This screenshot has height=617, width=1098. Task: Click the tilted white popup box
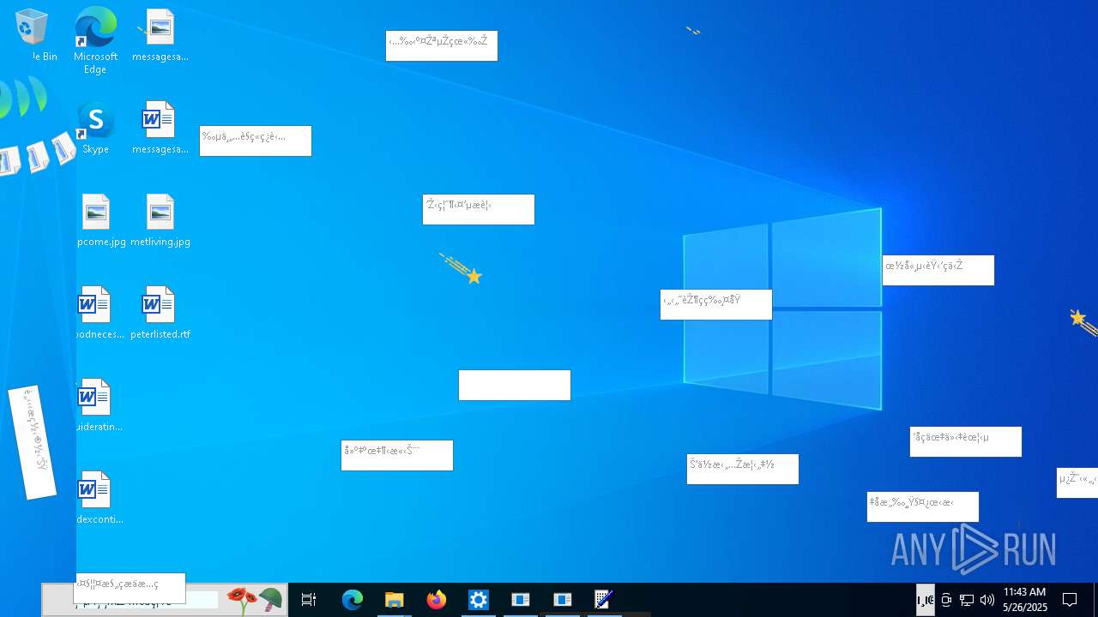coord(33,442)
